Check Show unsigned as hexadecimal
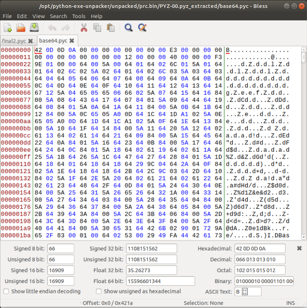The image size is (307, 308). pyautogui.click(x=98, y=291)
